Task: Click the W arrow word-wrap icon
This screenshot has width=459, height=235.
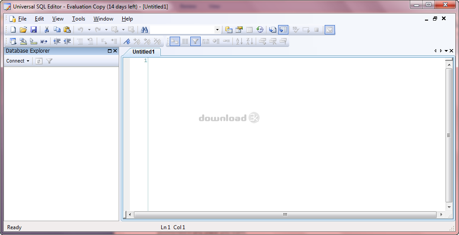Action: pos(44,42)
